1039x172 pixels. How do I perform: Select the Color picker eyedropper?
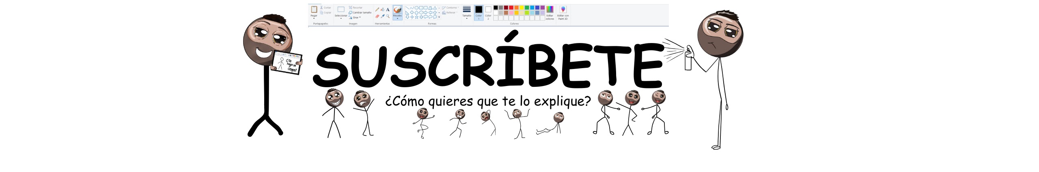coord(382,17)
